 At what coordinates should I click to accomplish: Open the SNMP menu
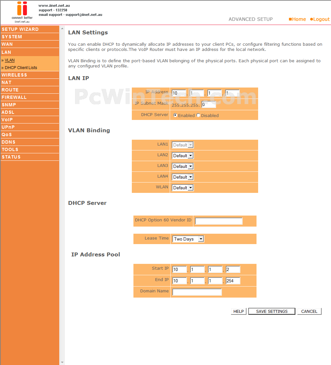(x=30, y=105)
